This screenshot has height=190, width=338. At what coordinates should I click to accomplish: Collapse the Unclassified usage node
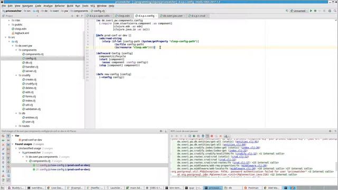click(16, 148)
